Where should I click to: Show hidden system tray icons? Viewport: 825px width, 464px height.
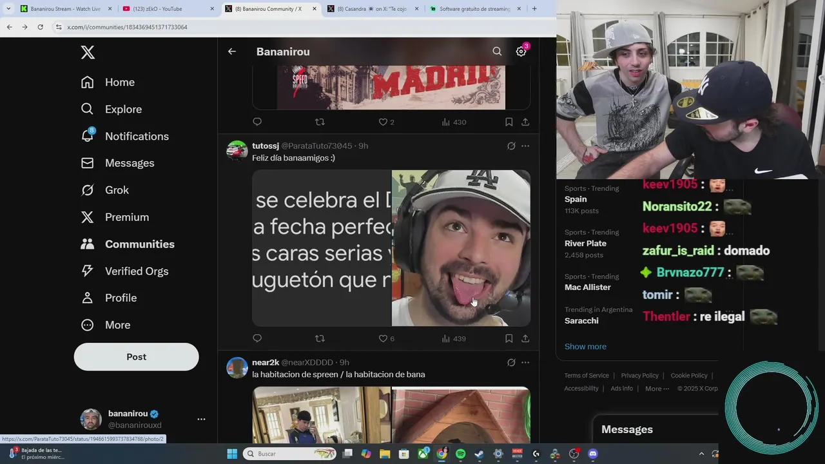click(701, 454)
